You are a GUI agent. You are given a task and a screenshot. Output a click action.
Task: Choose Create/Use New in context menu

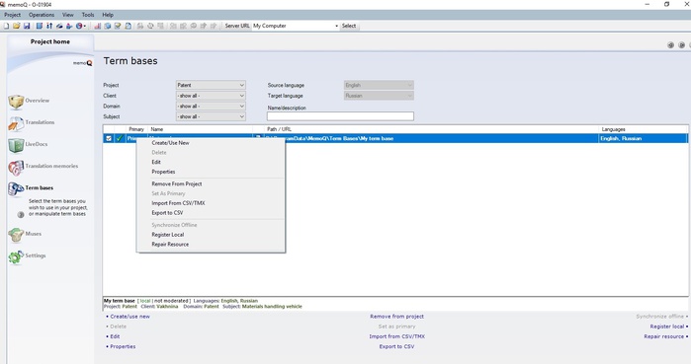coord(171,143)
